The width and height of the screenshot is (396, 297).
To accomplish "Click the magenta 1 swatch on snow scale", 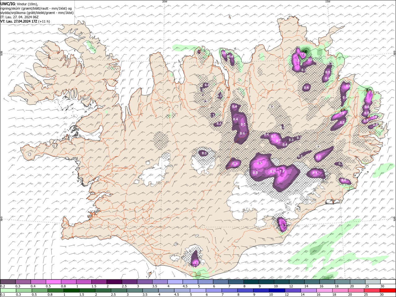I will (x=84, y=282).
